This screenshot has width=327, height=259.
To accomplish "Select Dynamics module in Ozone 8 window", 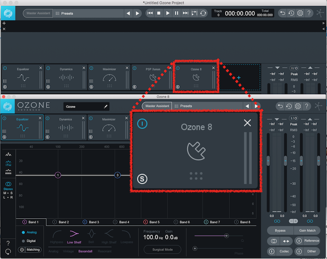I will click(x=65, y=128).
